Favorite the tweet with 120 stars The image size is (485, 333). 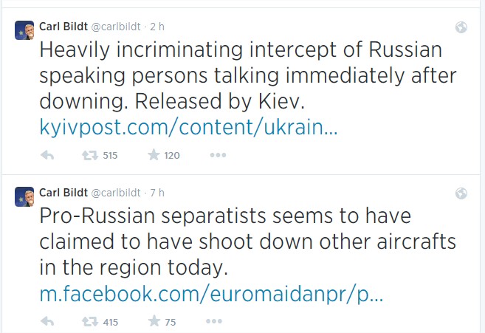(x=154, y=155)
